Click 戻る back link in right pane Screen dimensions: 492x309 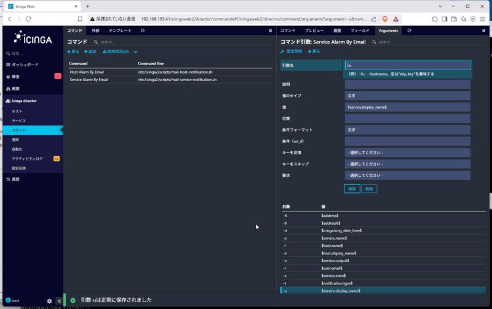(x=314, y=52)
